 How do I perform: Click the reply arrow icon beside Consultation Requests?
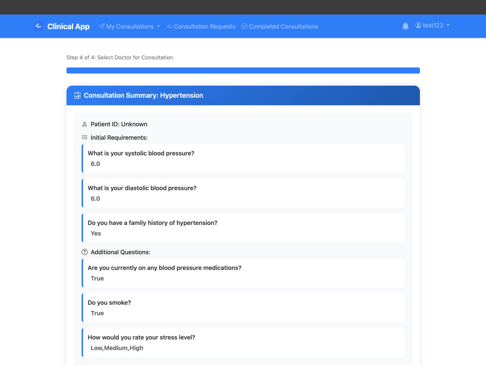point(169,27)
